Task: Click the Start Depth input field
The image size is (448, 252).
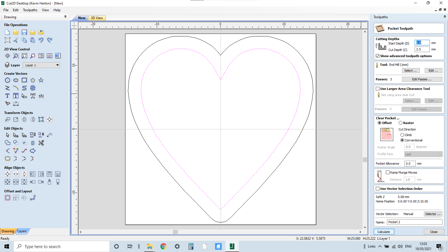Action: (x=422, y=43)
